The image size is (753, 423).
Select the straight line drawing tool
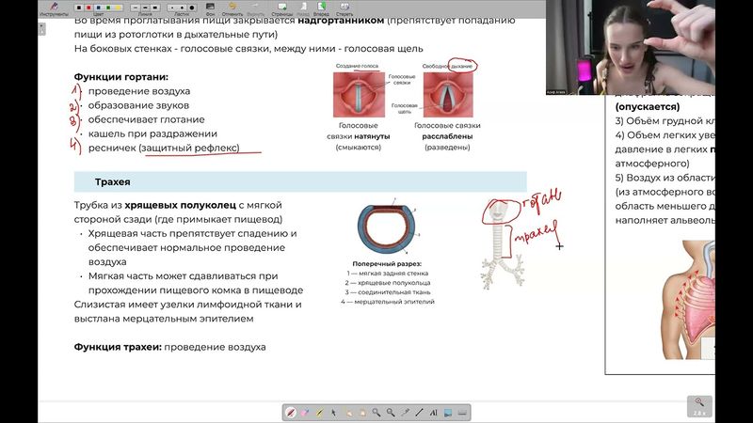click(x=419, y=413)
